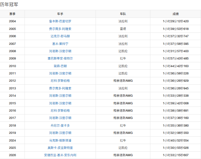The image size is (201, 159).
Task: Click 尼科·罗斯伯格 link in 2016 row
Action: click(60, 111)
